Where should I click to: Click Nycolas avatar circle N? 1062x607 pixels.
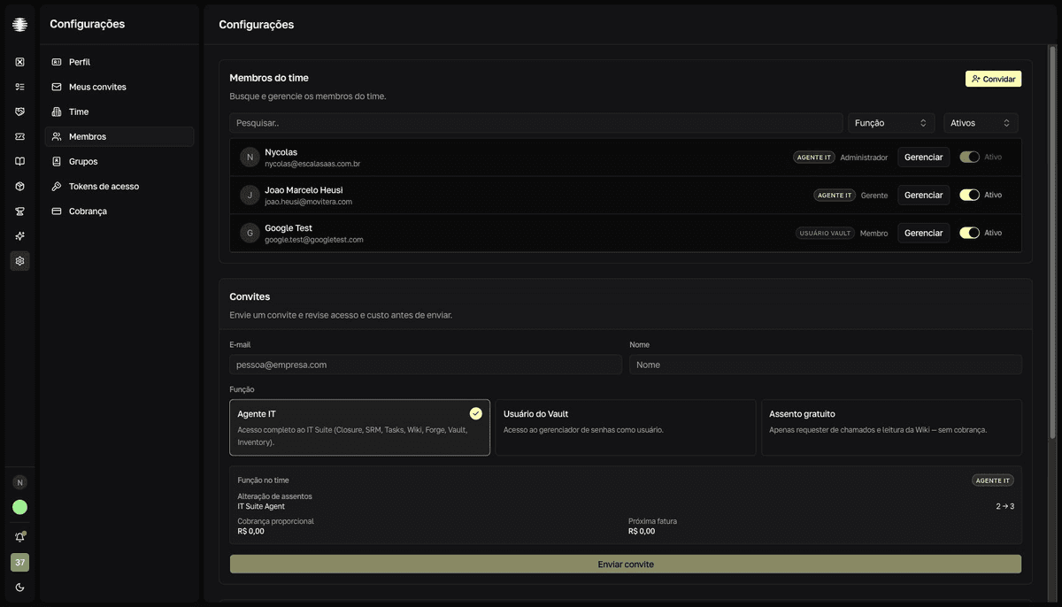click(250, 158)
